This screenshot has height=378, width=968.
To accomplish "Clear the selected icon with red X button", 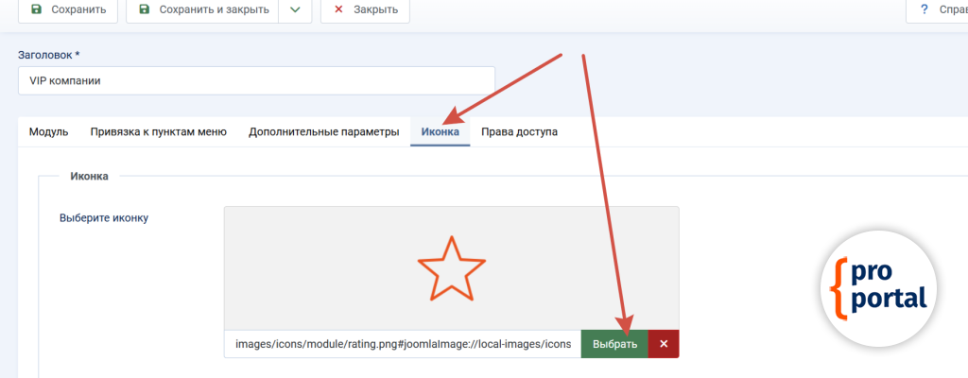I will [x=664, y=344].
